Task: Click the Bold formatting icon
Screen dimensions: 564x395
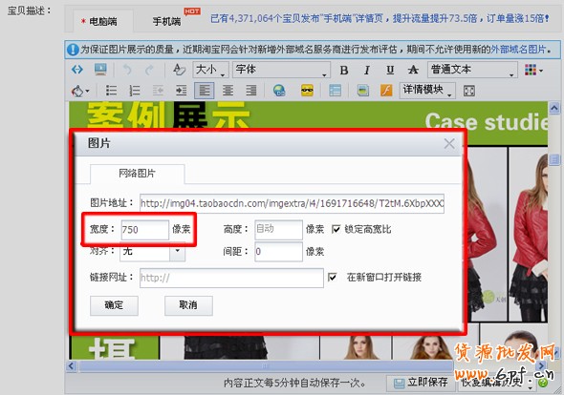Action: click(x=344, y=70)
